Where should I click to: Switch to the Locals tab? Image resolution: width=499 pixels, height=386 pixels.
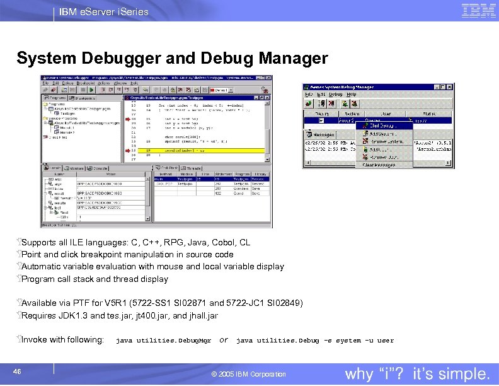point(52,168)
